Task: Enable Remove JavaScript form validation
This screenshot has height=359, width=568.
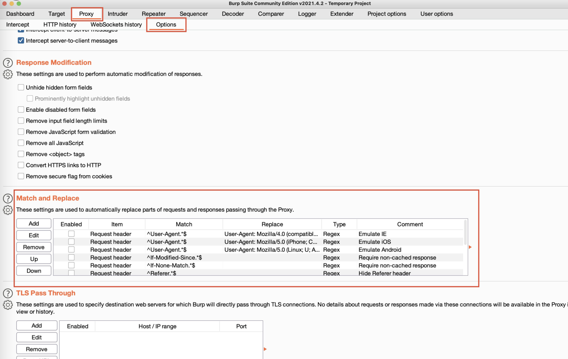Action: click(21, 132)
